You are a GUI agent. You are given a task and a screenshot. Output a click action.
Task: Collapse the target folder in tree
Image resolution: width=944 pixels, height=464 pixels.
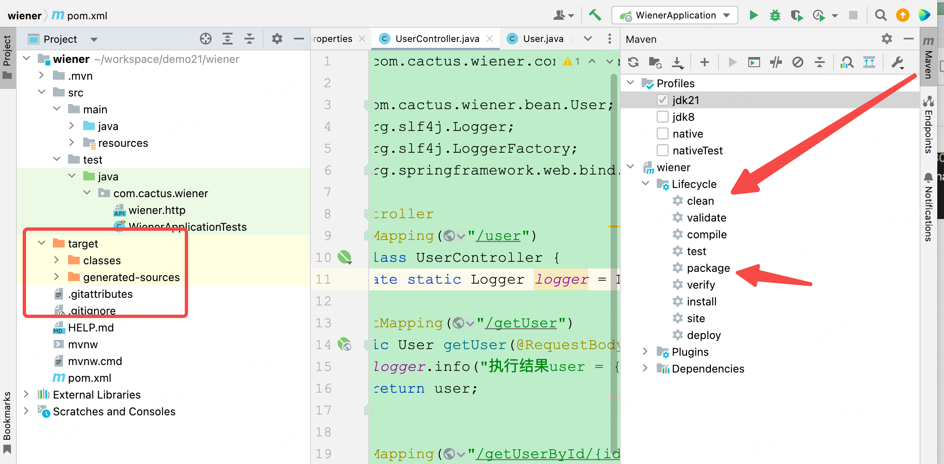click(x=42, y=243)
